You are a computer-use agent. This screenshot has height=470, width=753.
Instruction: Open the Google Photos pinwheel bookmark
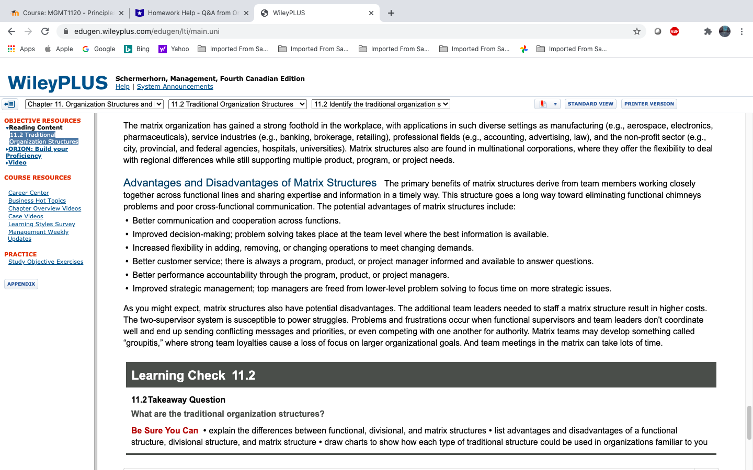pos(523,49)
